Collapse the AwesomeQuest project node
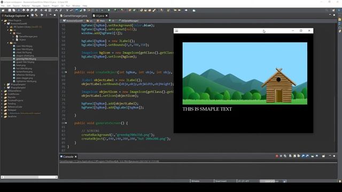The height and width of the screenshot is (192, 342). pos(5,23)
